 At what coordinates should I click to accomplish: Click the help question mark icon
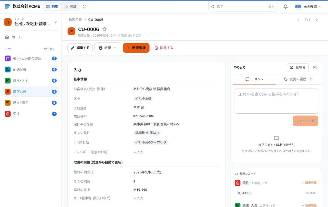pyautogui.click(x=85, y=7)
